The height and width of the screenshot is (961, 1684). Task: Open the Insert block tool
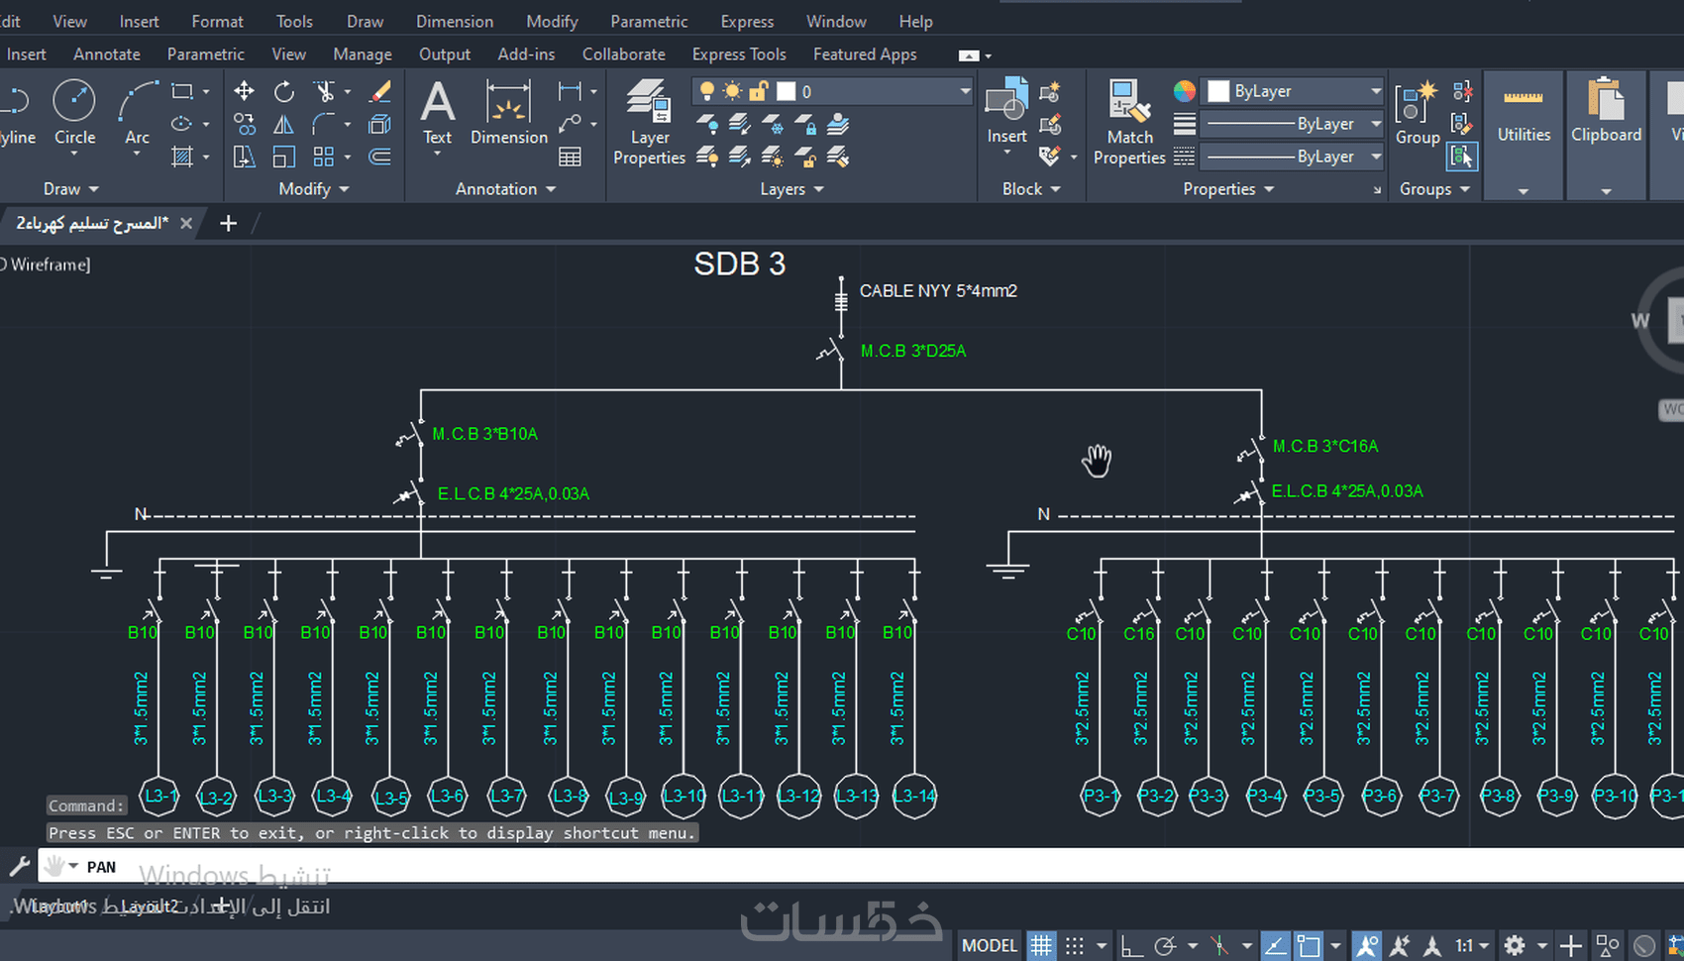click(x=1006, y=112)
